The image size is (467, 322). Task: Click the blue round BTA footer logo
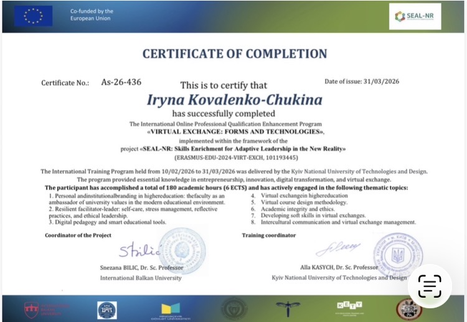107,310
